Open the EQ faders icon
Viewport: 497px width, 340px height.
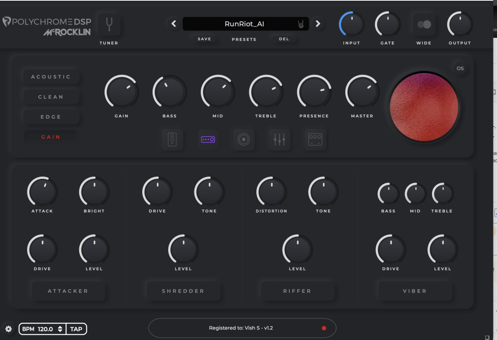pyautogui.click(x=279, y=139)
